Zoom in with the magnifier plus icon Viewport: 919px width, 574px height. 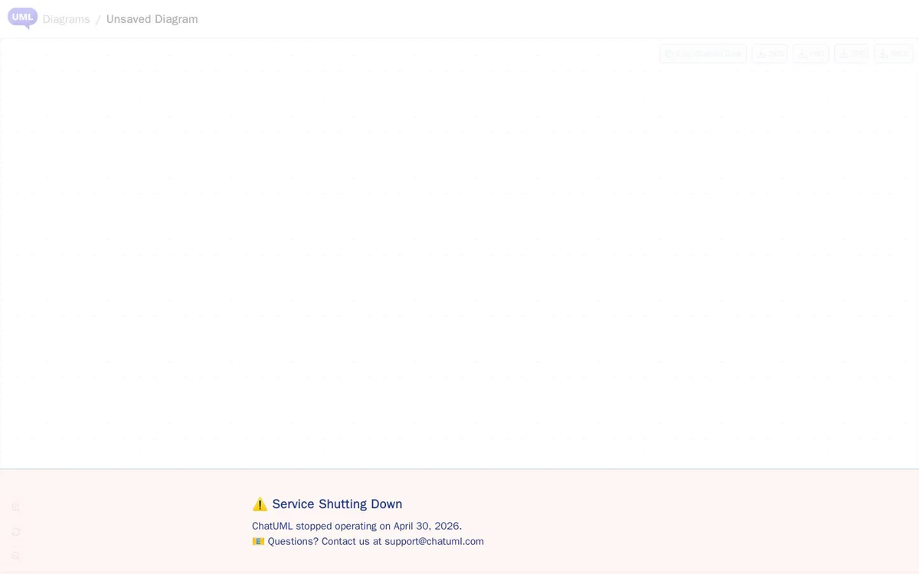pyautogui.click(x=16, y=507)
